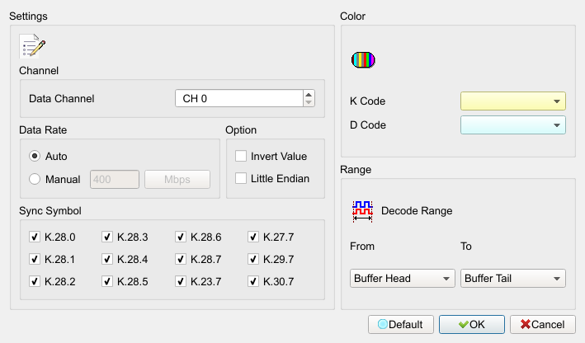The height and width of the screenshot is (343, 585).
Task: Click the OK button
Action: (472, 324)
